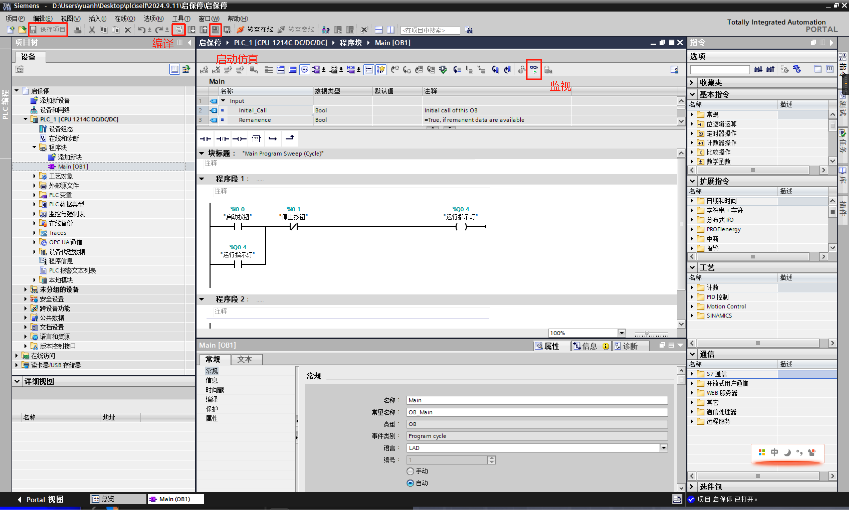Image resolution: width=849 pixels, height=510 pixels.
Task: Collapse 程序段 1 network
Action: point(202,179)
